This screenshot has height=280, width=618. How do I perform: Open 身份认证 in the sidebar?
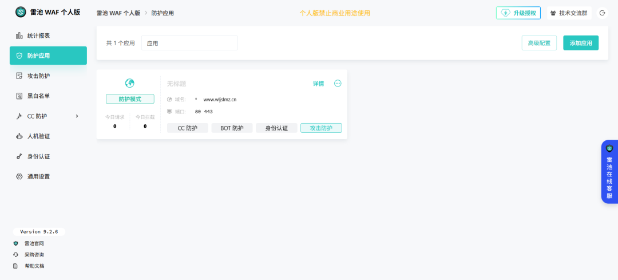48,156
